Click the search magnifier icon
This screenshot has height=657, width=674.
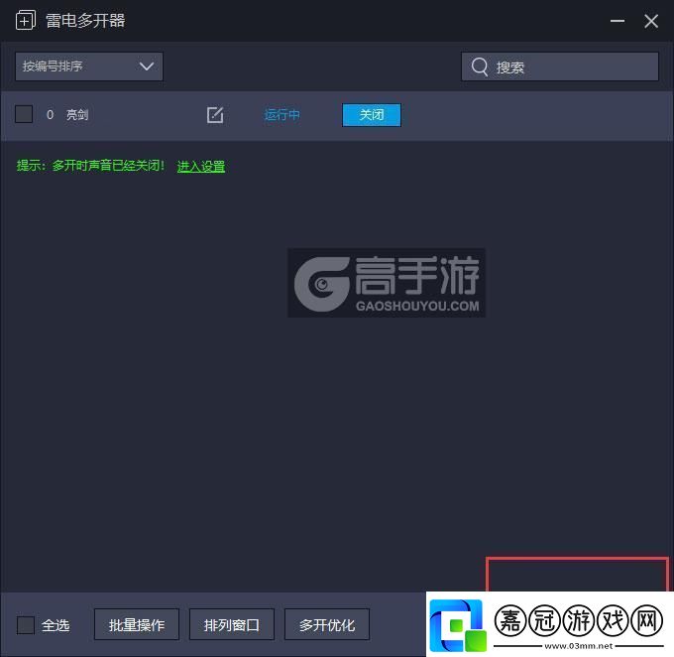[x=480, y=66]
